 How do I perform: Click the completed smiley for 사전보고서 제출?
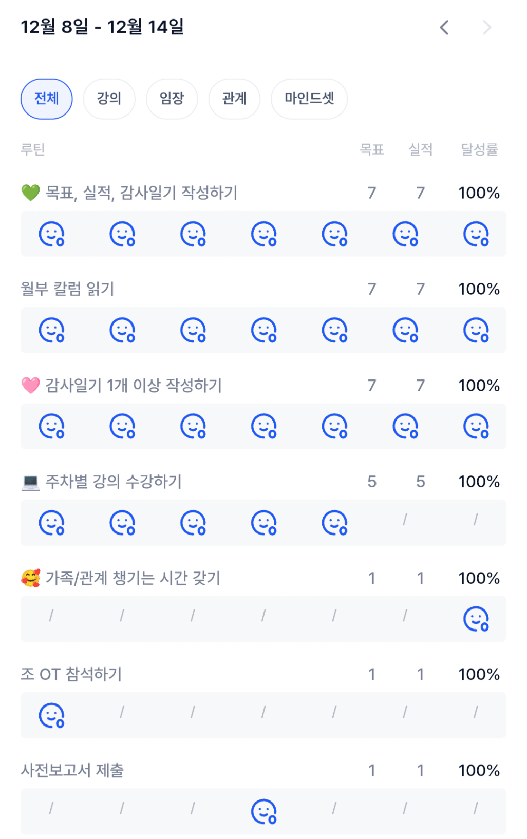[x=264, y=811]
